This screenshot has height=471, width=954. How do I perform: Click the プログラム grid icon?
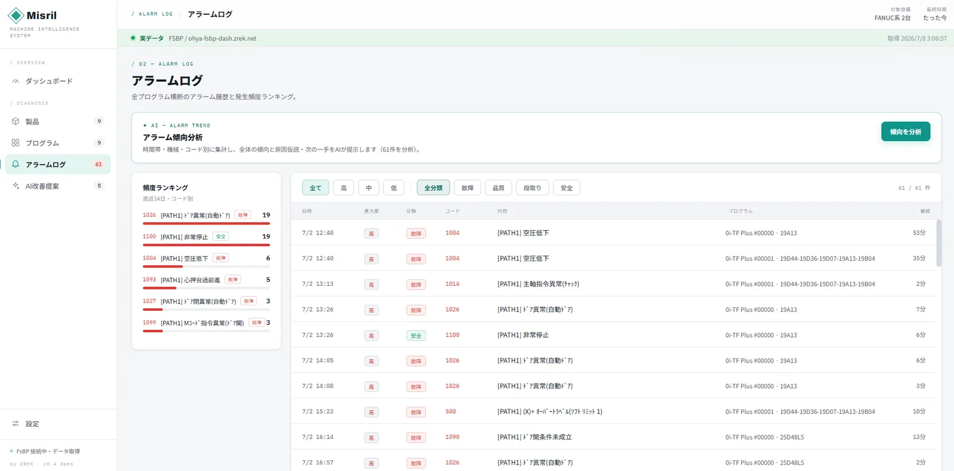coord(16,143)
